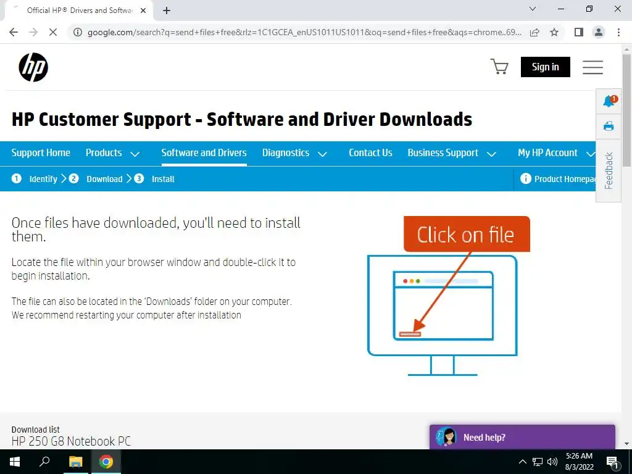Open tab search chevron

point(533,9)
